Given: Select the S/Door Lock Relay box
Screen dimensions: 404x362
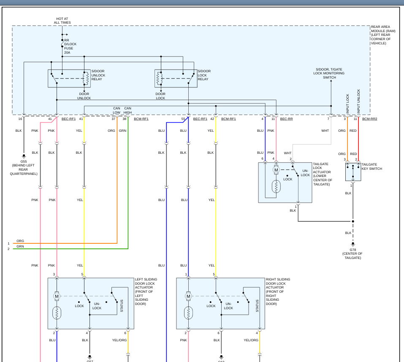Looking at the screenshot, I should coord(176,79).
